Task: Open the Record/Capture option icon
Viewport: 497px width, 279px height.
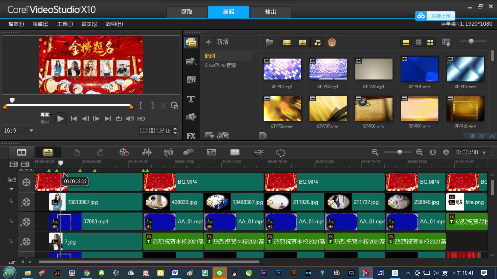Action: pos(124,152)
